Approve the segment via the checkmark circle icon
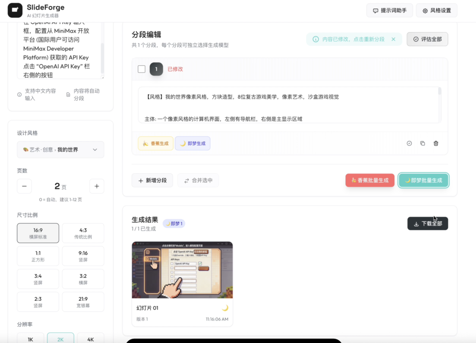This screenshot has height=343, width=476. pos(409,143)
